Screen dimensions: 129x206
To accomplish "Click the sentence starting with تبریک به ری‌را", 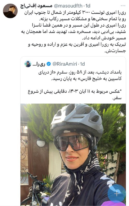I will (77, 45).
